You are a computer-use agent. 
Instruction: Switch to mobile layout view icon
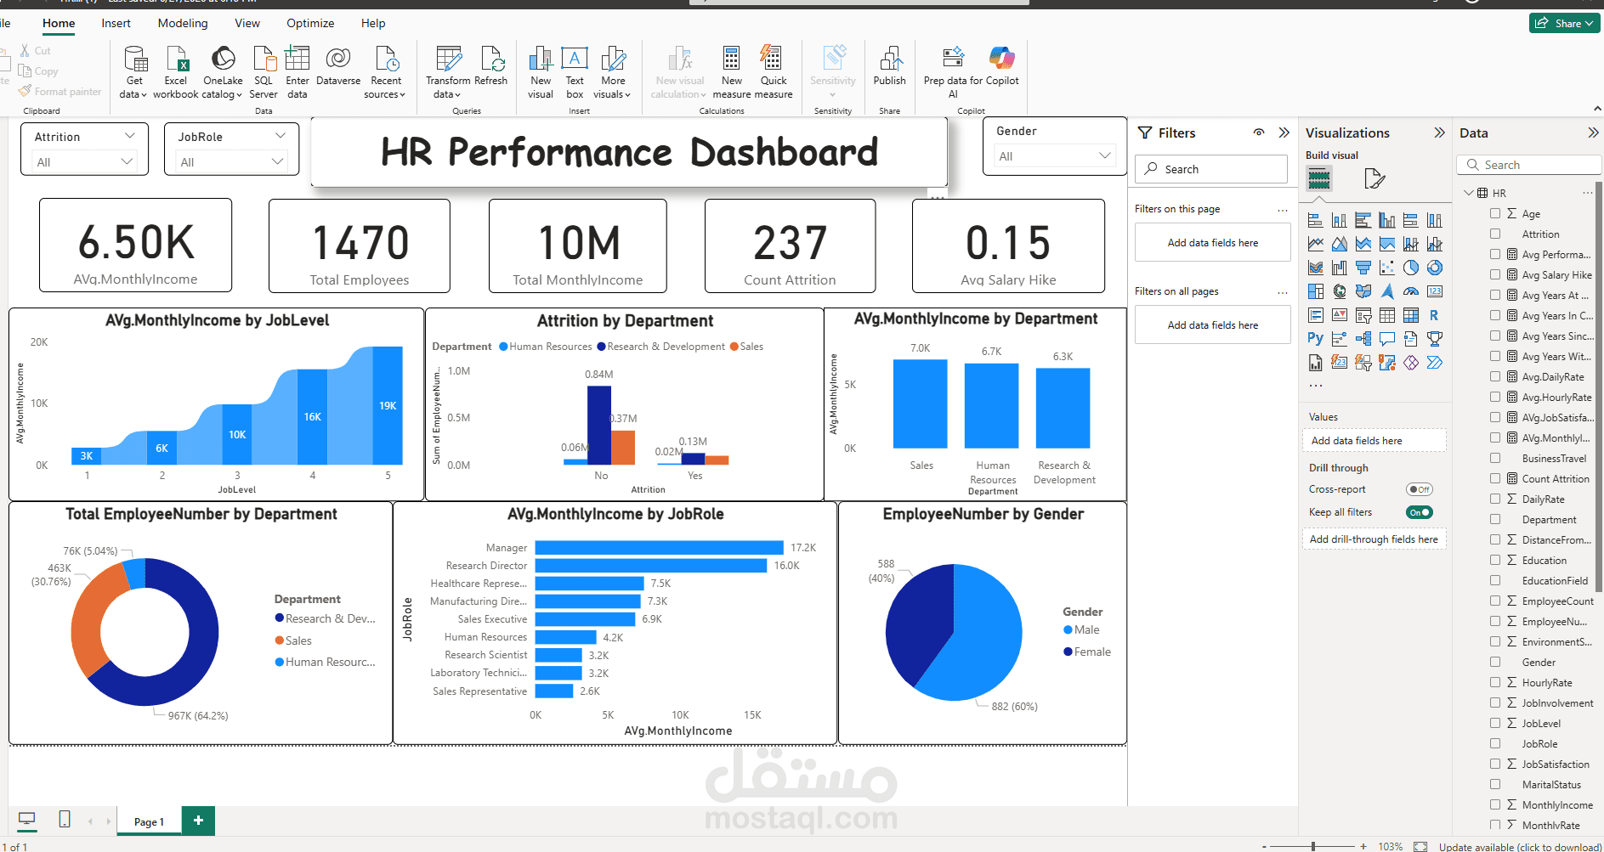point(65,819)
